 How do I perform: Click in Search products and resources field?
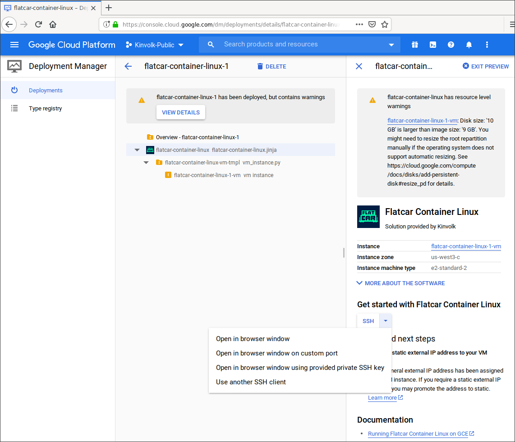point(298,45)
